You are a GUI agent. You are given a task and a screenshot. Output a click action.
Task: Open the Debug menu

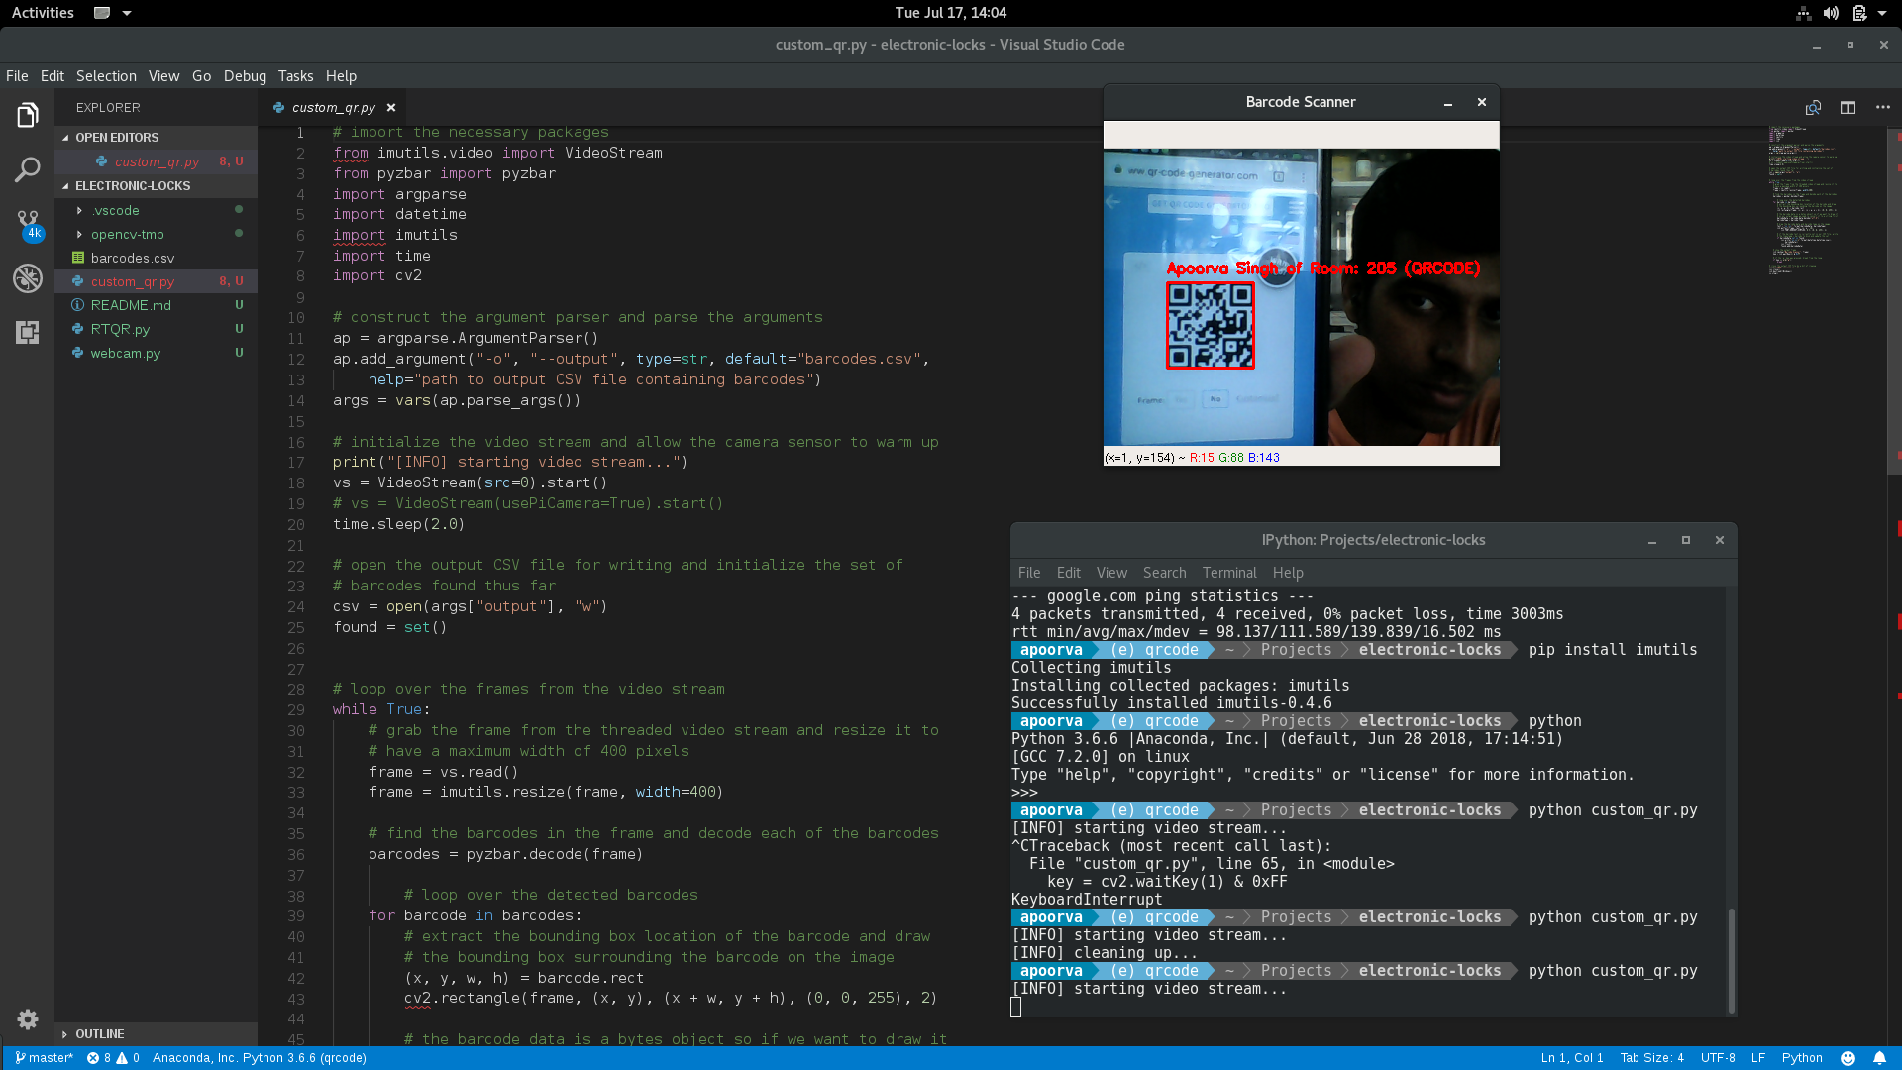(x=245, y=76)
